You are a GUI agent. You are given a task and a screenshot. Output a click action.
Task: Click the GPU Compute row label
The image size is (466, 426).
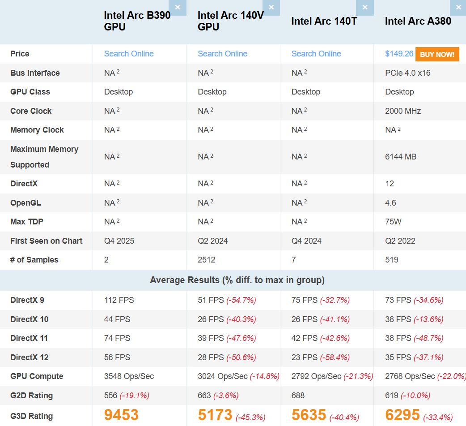(x=37, y=376)
